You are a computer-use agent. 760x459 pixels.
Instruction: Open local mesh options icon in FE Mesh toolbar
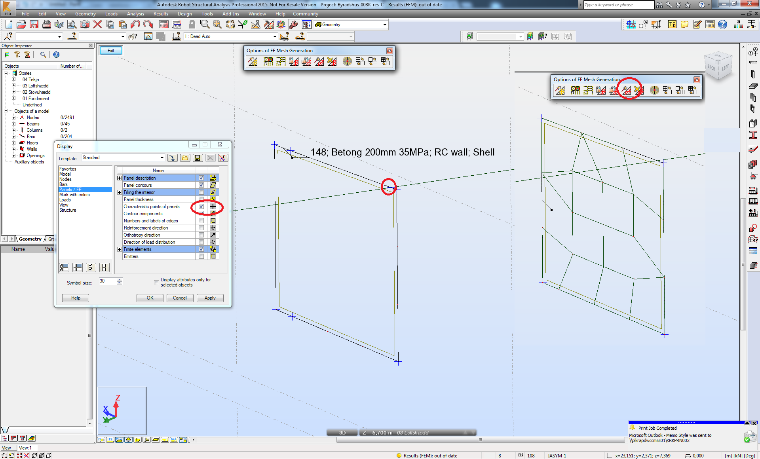tap(281, 61)
